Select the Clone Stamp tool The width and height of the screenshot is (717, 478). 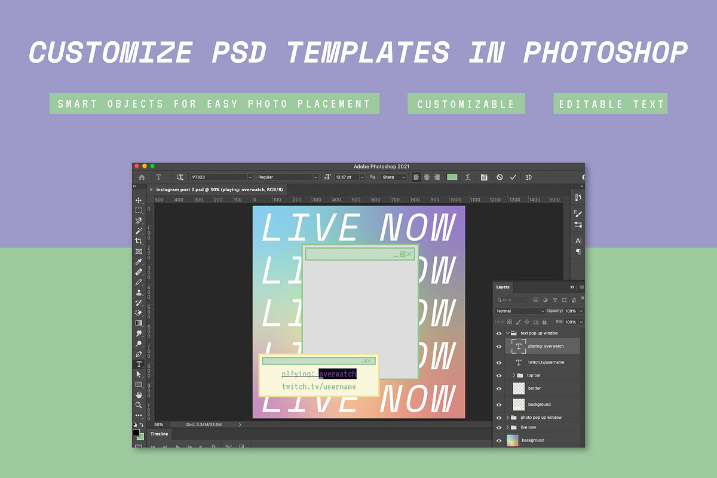pos(139,293)
